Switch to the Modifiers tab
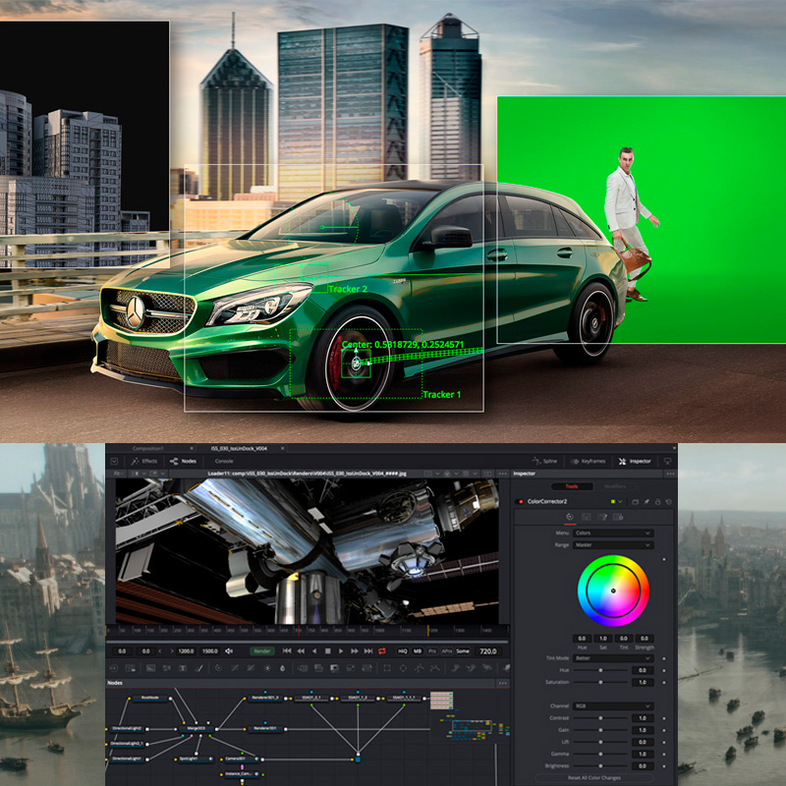Screen dimensions: 786x786 click(613, 485)
